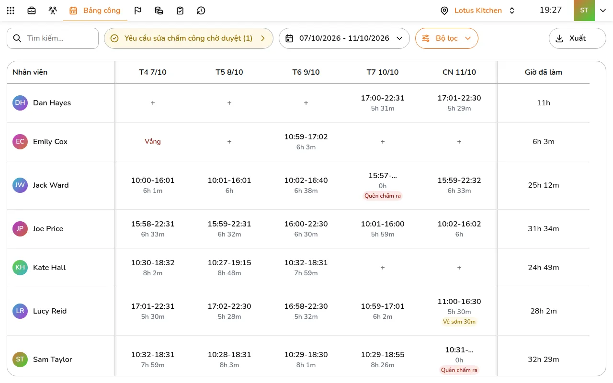Open Dan Hayes's 17:00-22:31 shift on T7
613x383 pixels.
(x=383, y=103)
